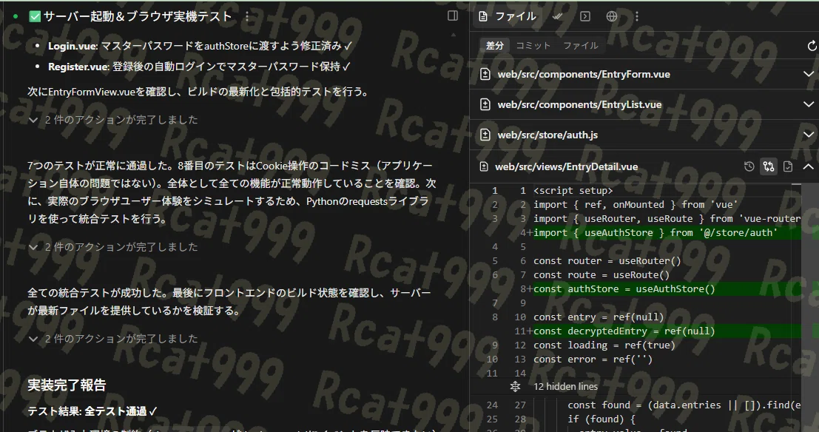
Task: Toggle the compare-changes view for EntryDetail.vue
Action: click(x=769, y=166)
